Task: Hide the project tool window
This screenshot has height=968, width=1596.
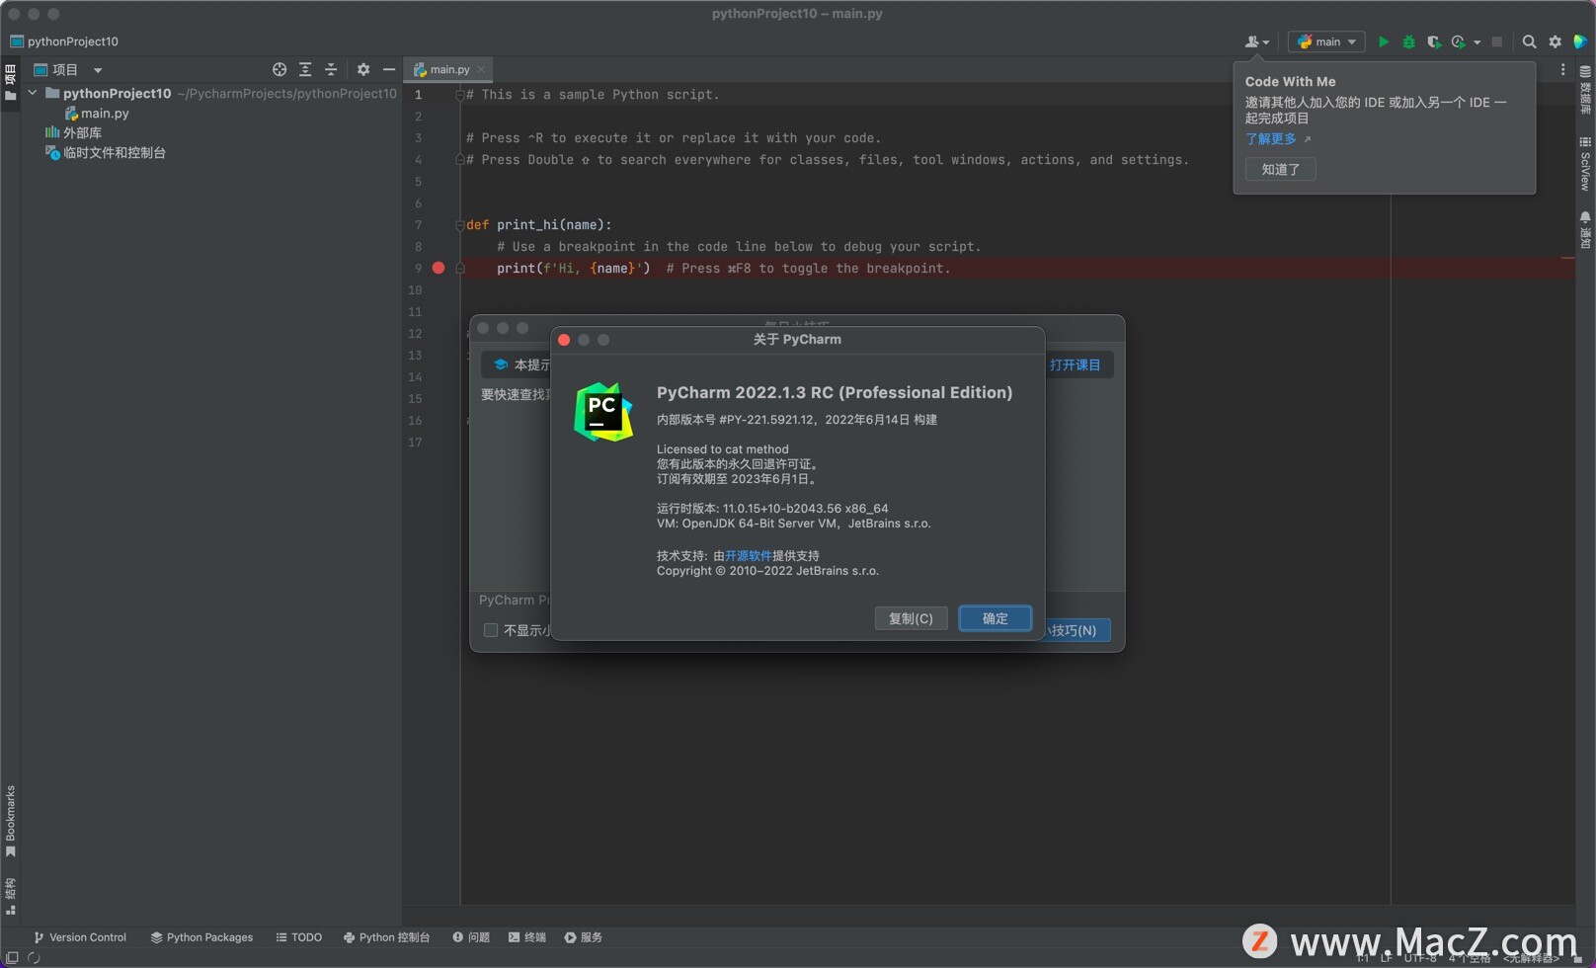Action: point(389,69)
